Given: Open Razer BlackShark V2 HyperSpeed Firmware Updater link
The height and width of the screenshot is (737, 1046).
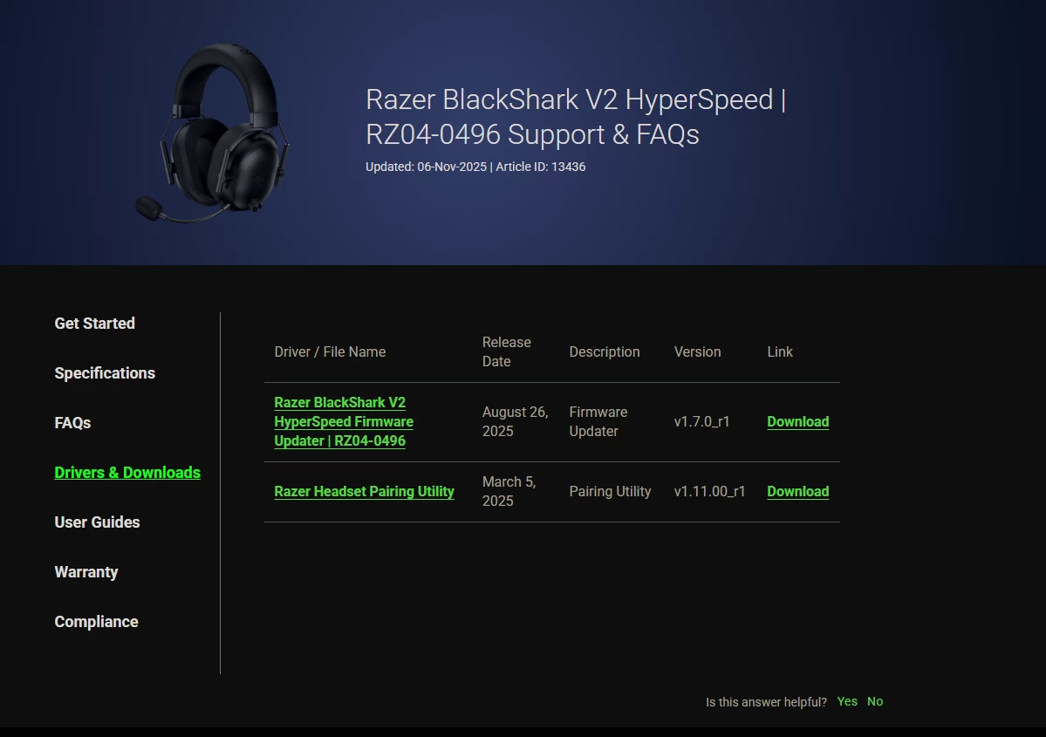Looking at the screenshot, I should (344, 421).
